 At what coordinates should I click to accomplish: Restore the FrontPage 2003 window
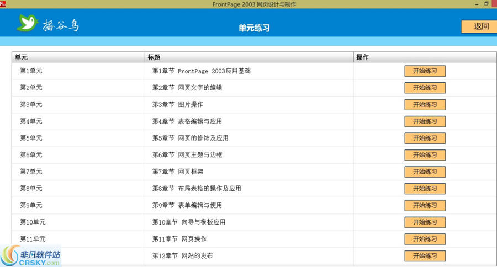pyautogui.click(x=486, y=4)
